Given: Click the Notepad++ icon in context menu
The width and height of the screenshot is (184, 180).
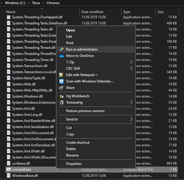Looking at the screenshot, I should (61, 75).
